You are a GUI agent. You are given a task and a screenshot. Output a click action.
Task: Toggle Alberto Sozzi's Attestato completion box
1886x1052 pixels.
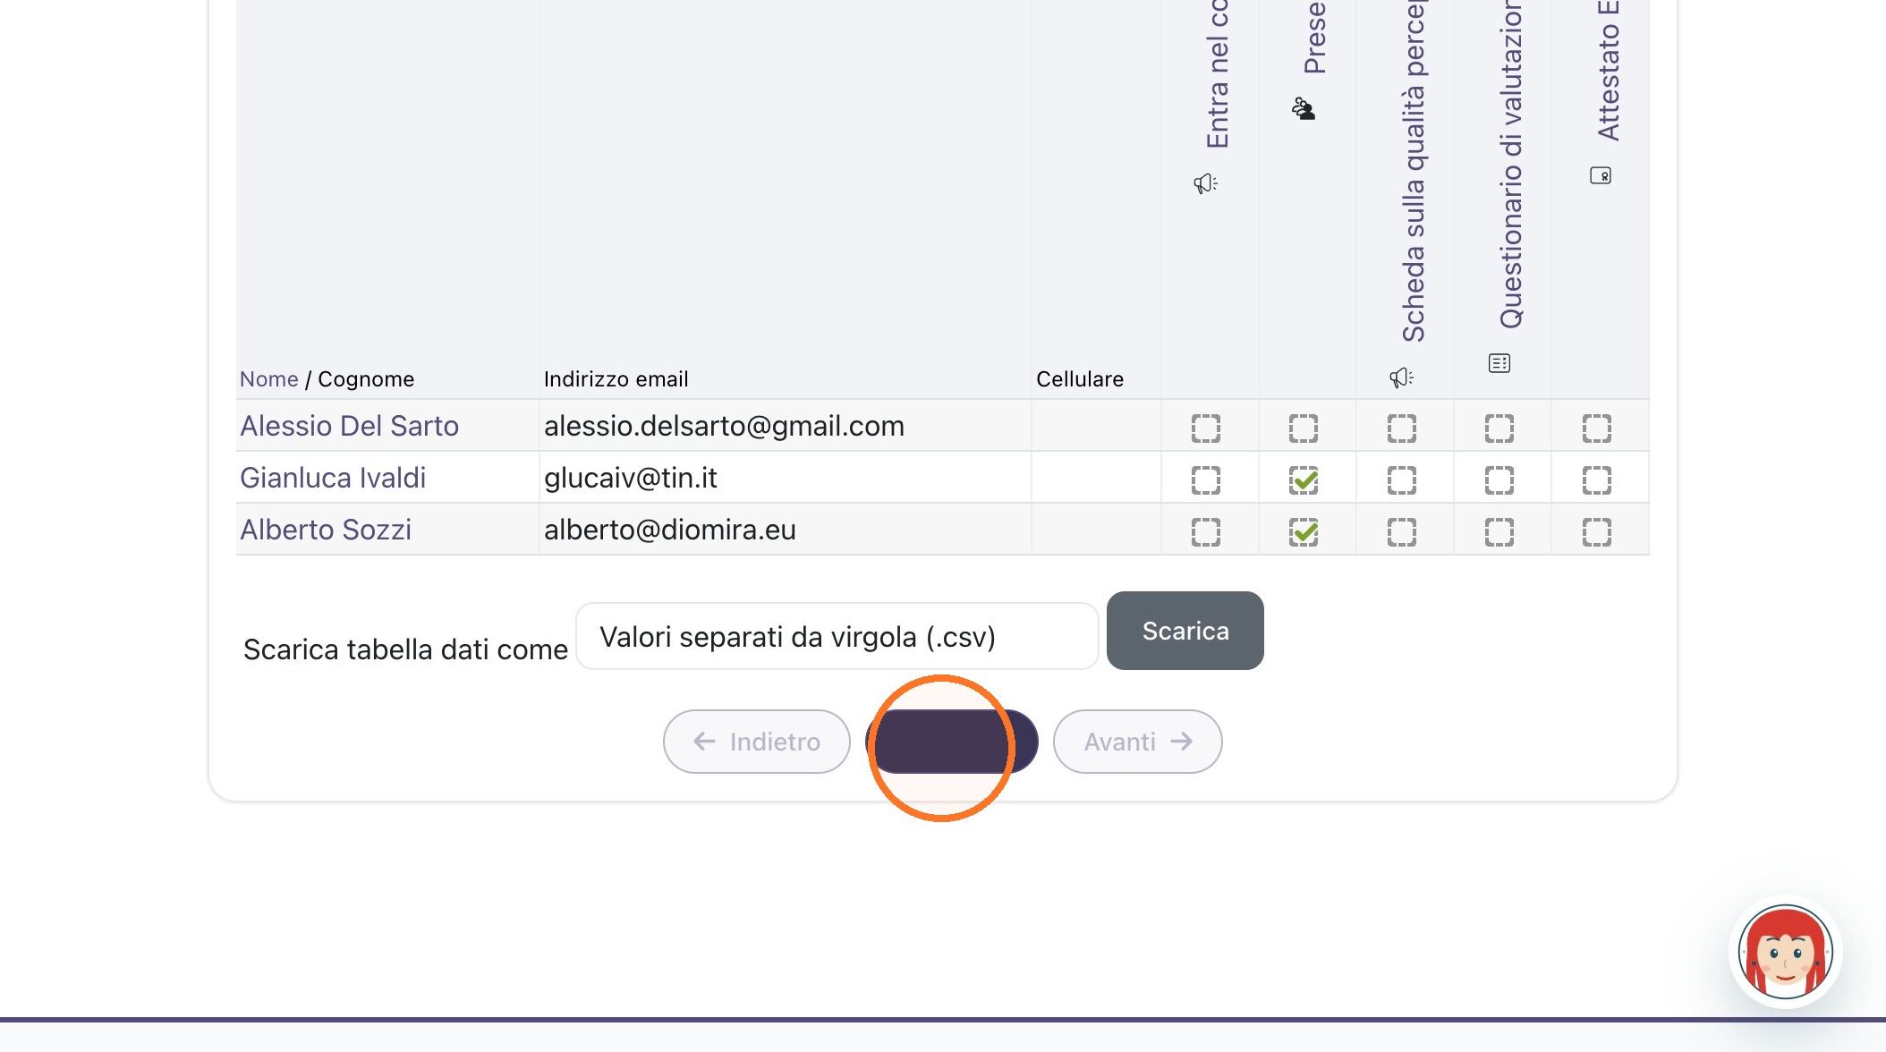point(1597,532)
